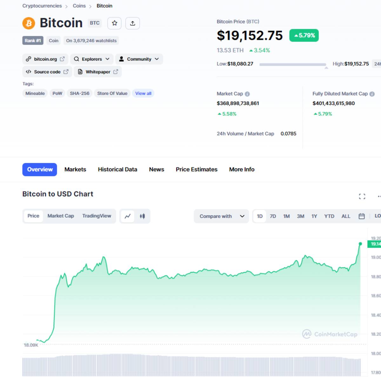Switch chart to candlestick view icon
381x377 pixels.
(x=142, y=216)
